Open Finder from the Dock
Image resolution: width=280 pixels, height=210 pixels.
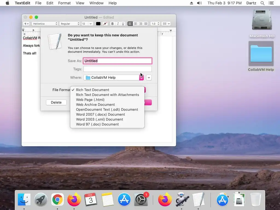coord(24,199)
